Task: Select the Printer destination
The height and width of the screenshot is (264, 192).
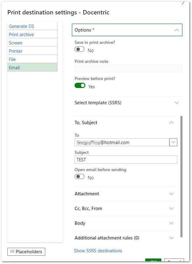Action: pyautogui.click(x=32, y=51)
